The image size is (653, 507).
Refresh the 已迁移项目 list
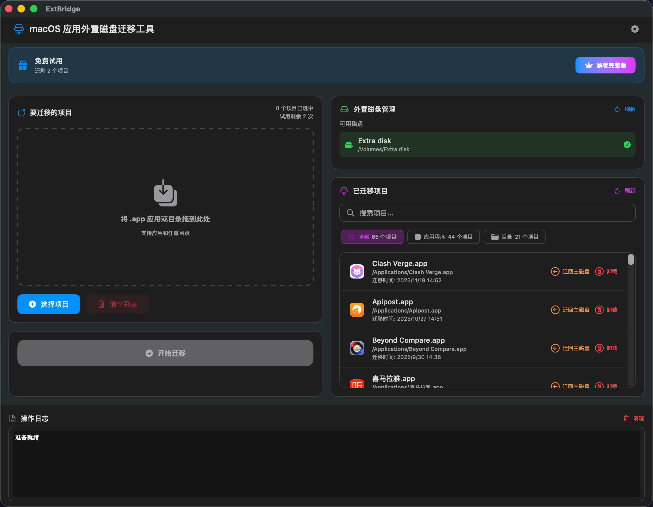pyautogui.click(x=625, y=191)
